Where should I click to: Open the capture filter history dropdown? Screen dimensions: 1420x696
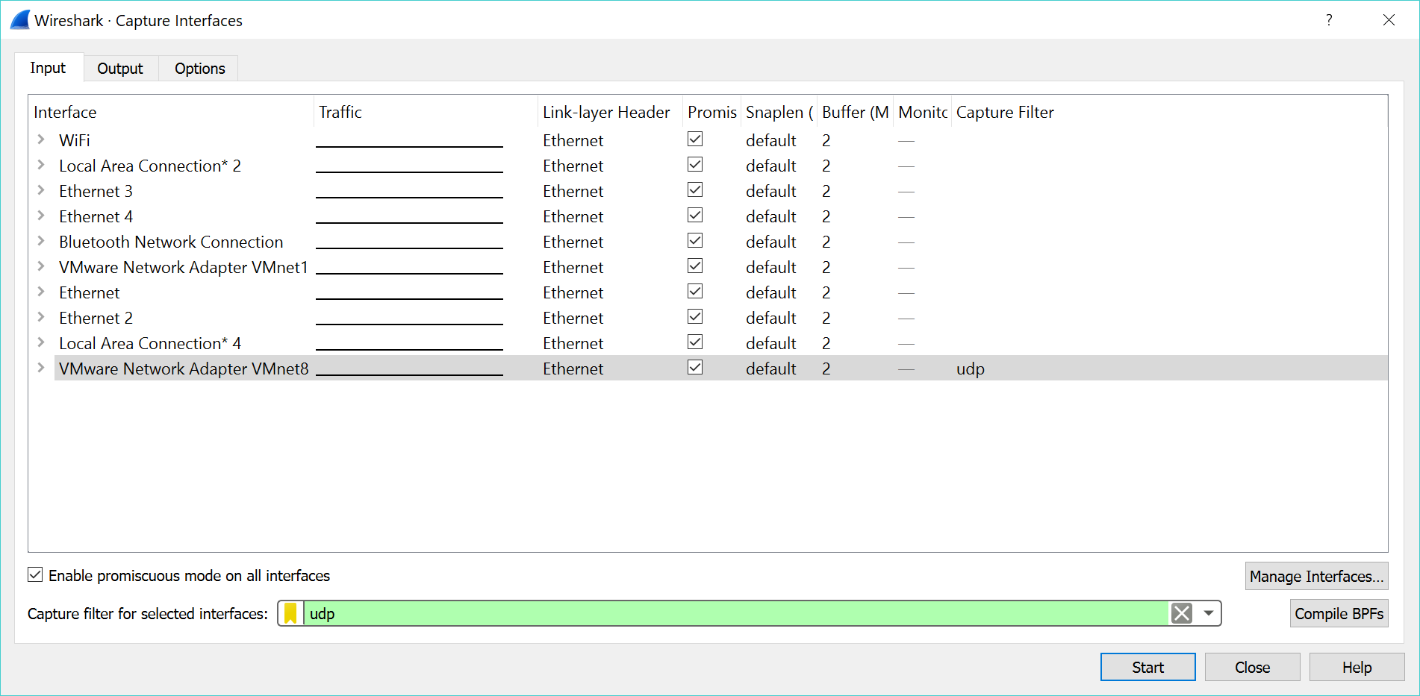pos(1208,613)
